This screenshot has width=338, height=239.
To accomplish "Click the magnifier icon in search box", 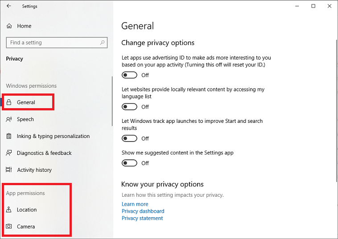I will [x=103, y=43].
